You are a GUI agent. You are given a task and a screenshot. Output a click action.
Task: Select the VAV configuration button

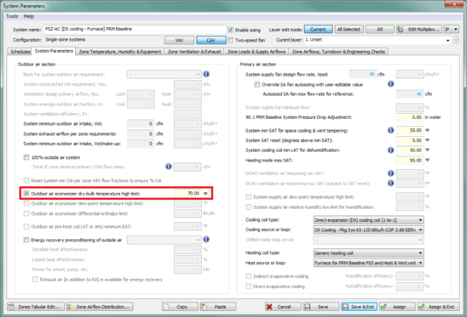(179, 40)
